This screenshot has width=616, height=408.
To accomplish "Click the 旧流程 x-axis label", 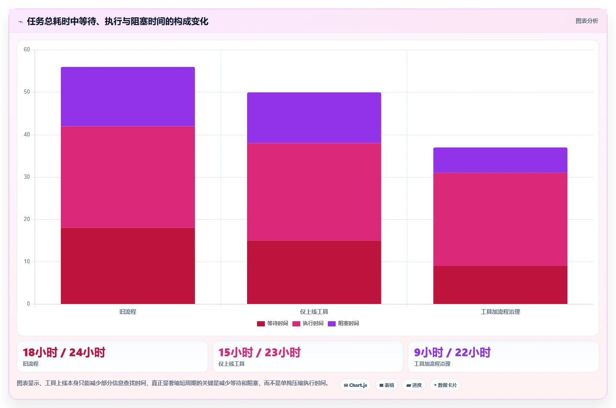I will point(128,312).
